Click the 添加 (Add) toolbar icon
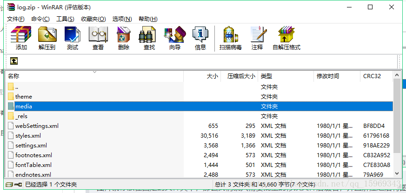Screen dimensions: 406x193 (x=21, y=38)
